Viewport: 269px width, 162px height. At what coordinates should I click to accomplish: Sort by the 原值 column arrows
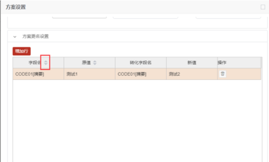95,63
